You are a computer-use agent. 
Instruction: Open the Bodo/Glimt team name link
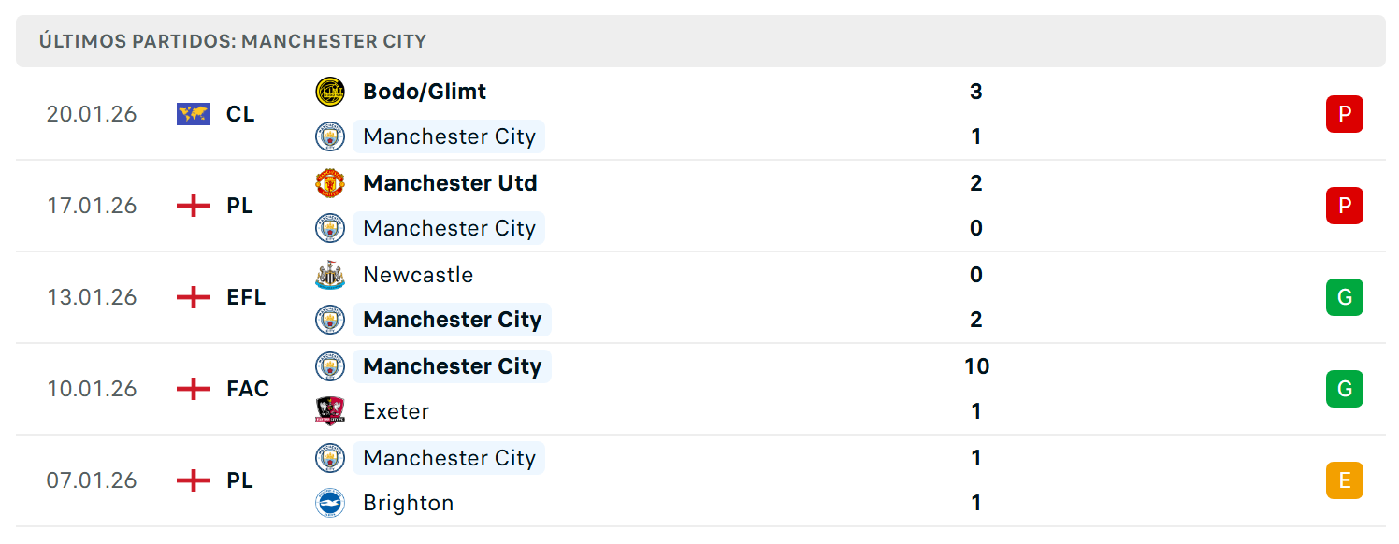pos(425,92)
